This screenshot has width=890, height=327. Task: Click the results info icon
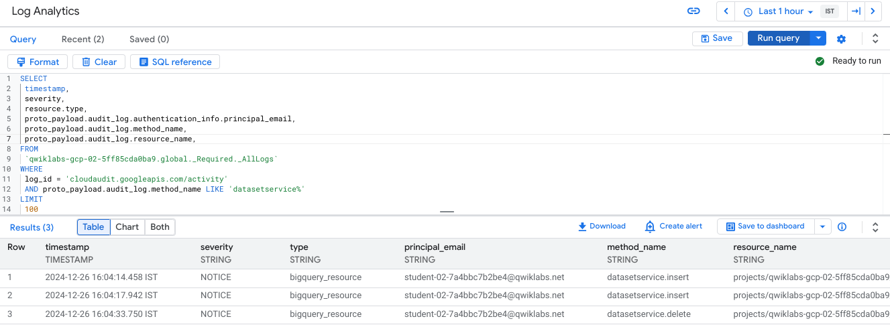[842, 226]
